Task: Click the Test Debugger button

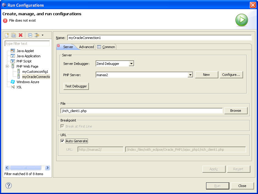Action: pyautogui.click(x=76, y=86)
